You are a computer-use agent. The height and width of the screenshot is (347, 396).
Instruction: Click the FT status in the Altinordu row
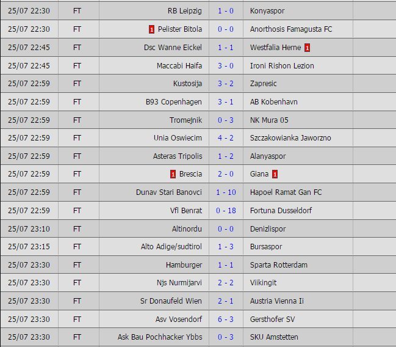[77, 228]
